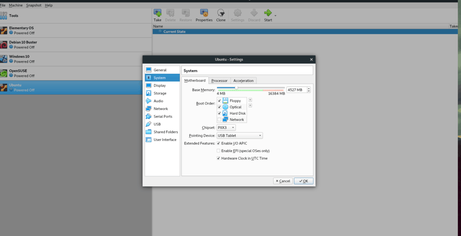This screenshot has height=236, width=461.
Task: Open the Machine menu
Action: click(x=16, y=5)
